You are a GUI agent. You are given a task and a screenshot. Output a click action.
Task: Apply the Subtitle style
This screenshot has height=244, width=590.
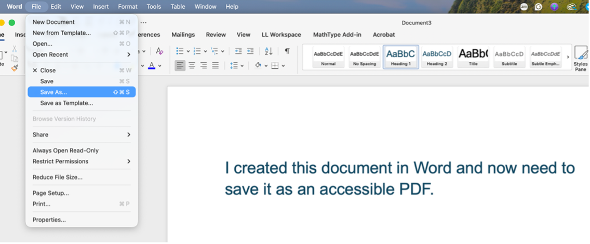[509, 57]
